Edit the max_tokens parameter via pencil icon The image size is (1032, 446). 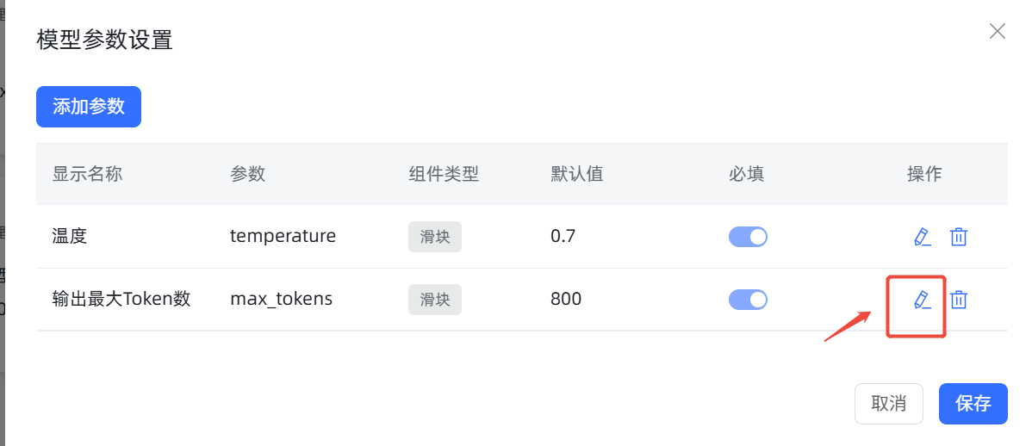click(923, 300)
